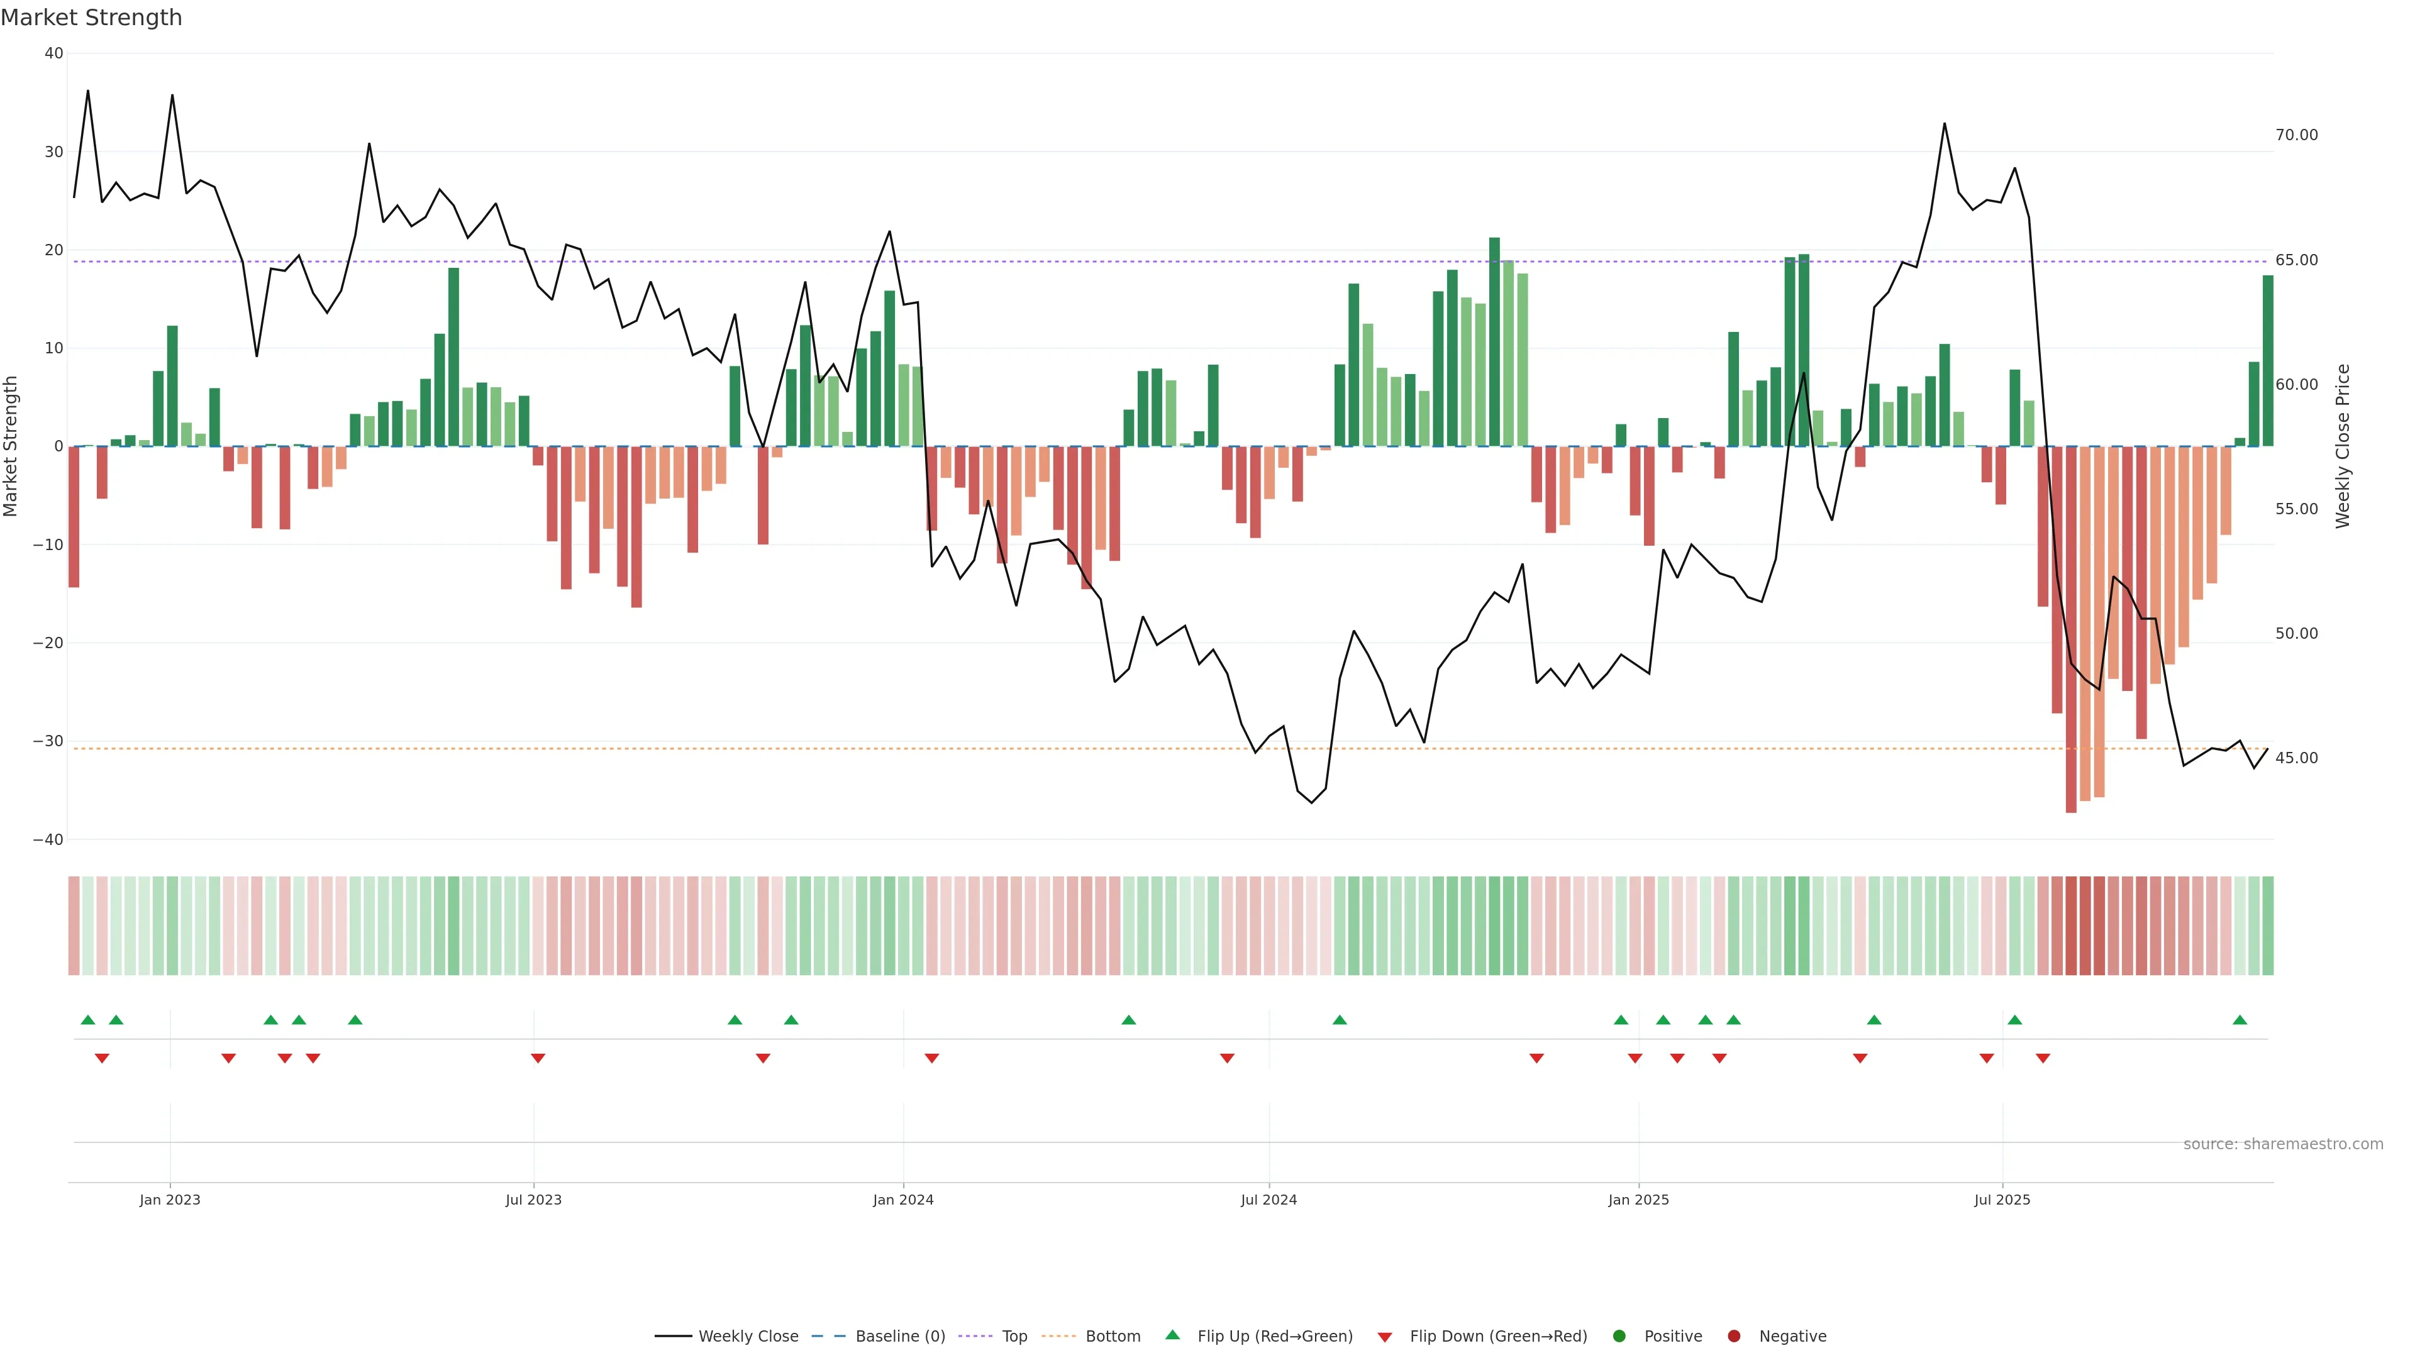Viewport: 2415px width, 1358px height.
Task: Click flip-down triangle just after Jan 2024
Action: [932, 1058]
